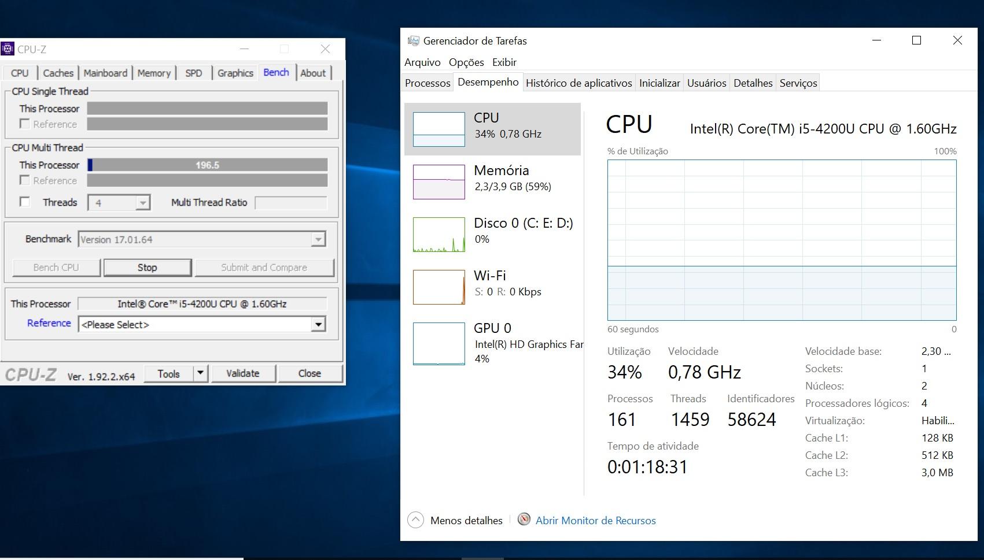Screen dimensions: 984x560
Task: Open the Serviços tab
Action: coord(798,83)
